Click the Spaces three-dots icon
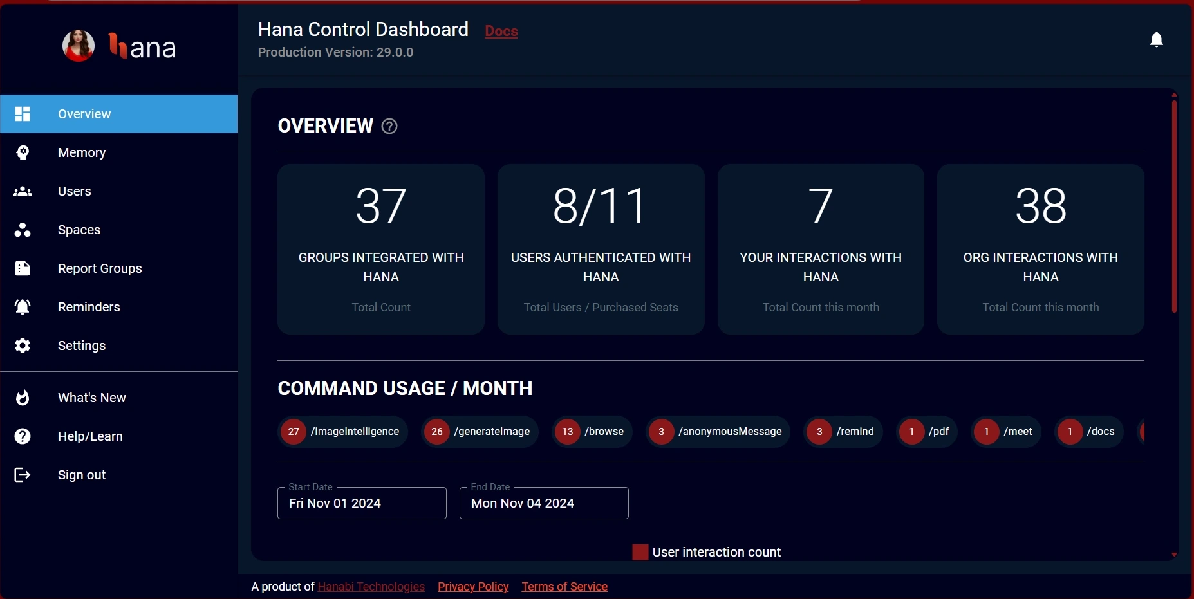This screenshot has height=599, width=1194. point(23,230)
